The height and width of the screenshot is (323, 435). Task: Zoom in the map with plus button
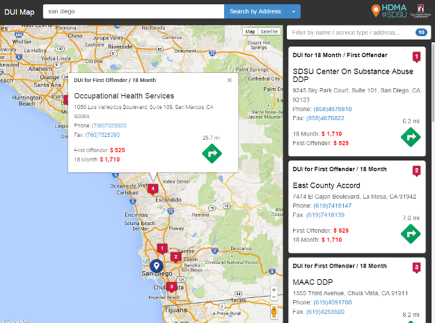coord(274,289)
